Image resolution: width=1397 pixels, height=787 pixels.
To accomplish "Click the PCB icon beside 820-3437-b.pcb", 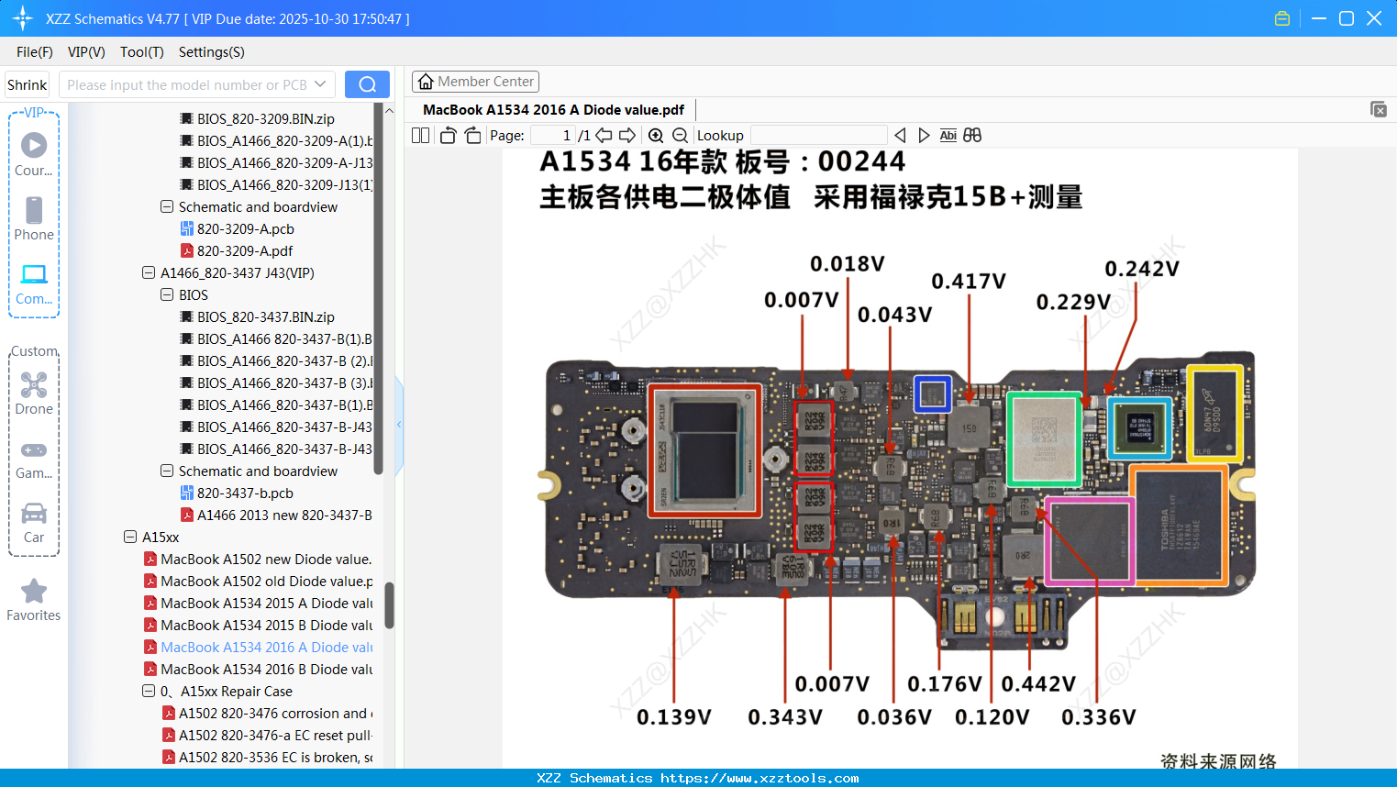I will point(187,493).
